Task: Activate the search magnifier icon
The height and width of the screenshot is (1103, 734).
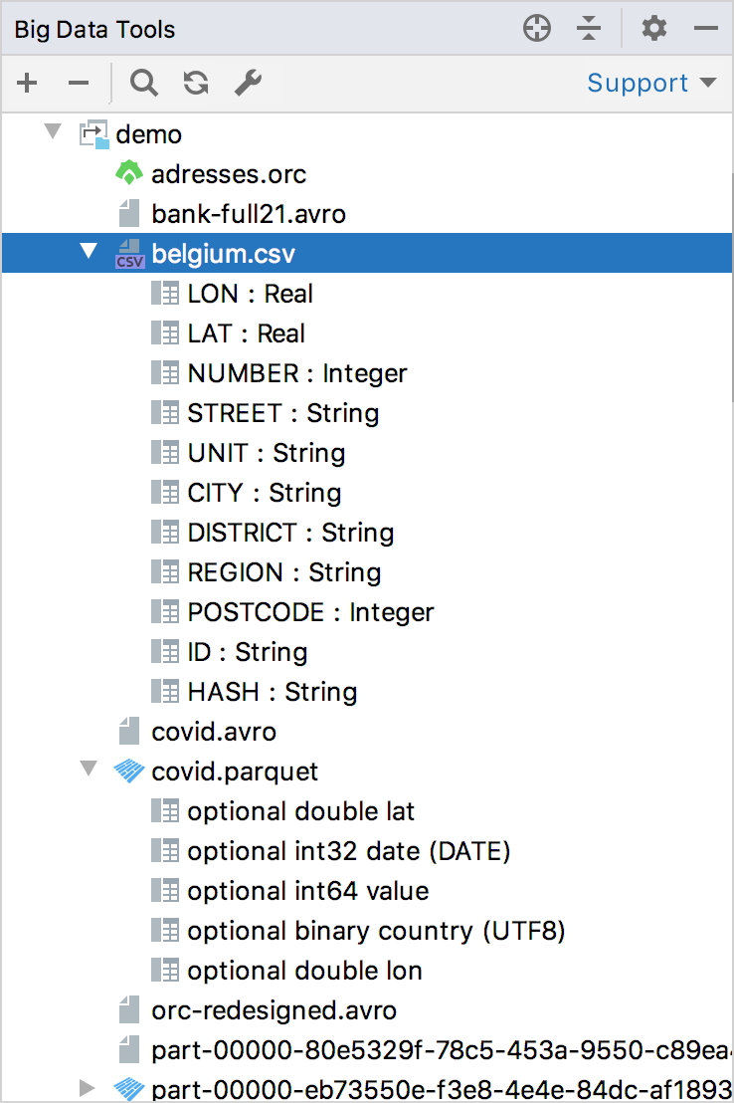Action: pos(144,83)
